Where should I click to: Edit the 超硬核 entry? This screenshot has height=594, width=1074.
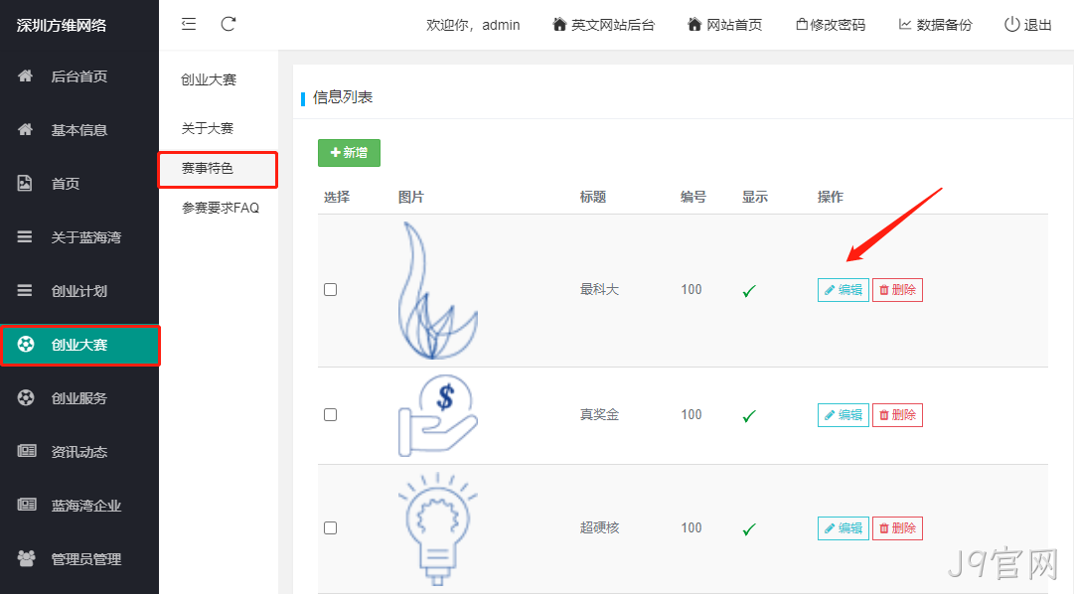[x=844, y=528]
